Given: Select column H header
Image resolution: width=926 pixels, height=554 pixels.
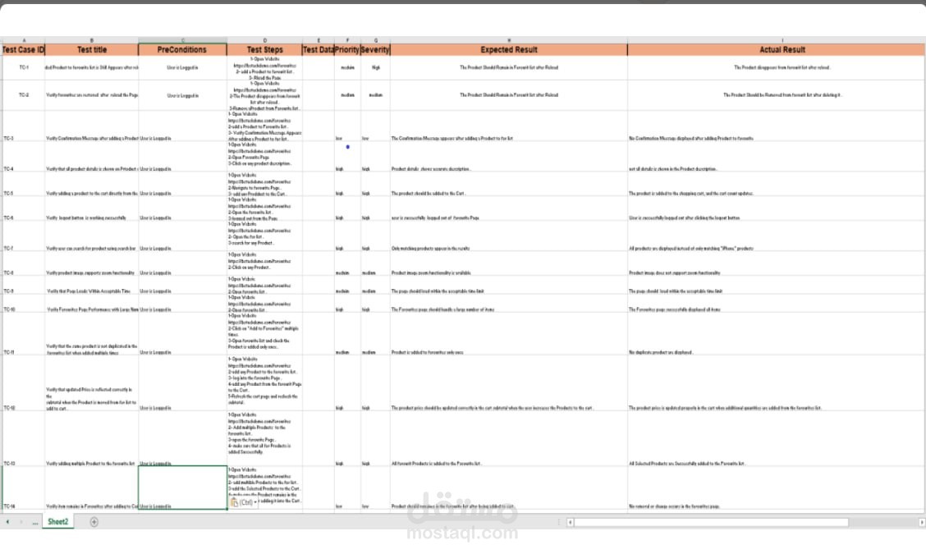Looking at the screenshot, I should [x=508, y=40].
